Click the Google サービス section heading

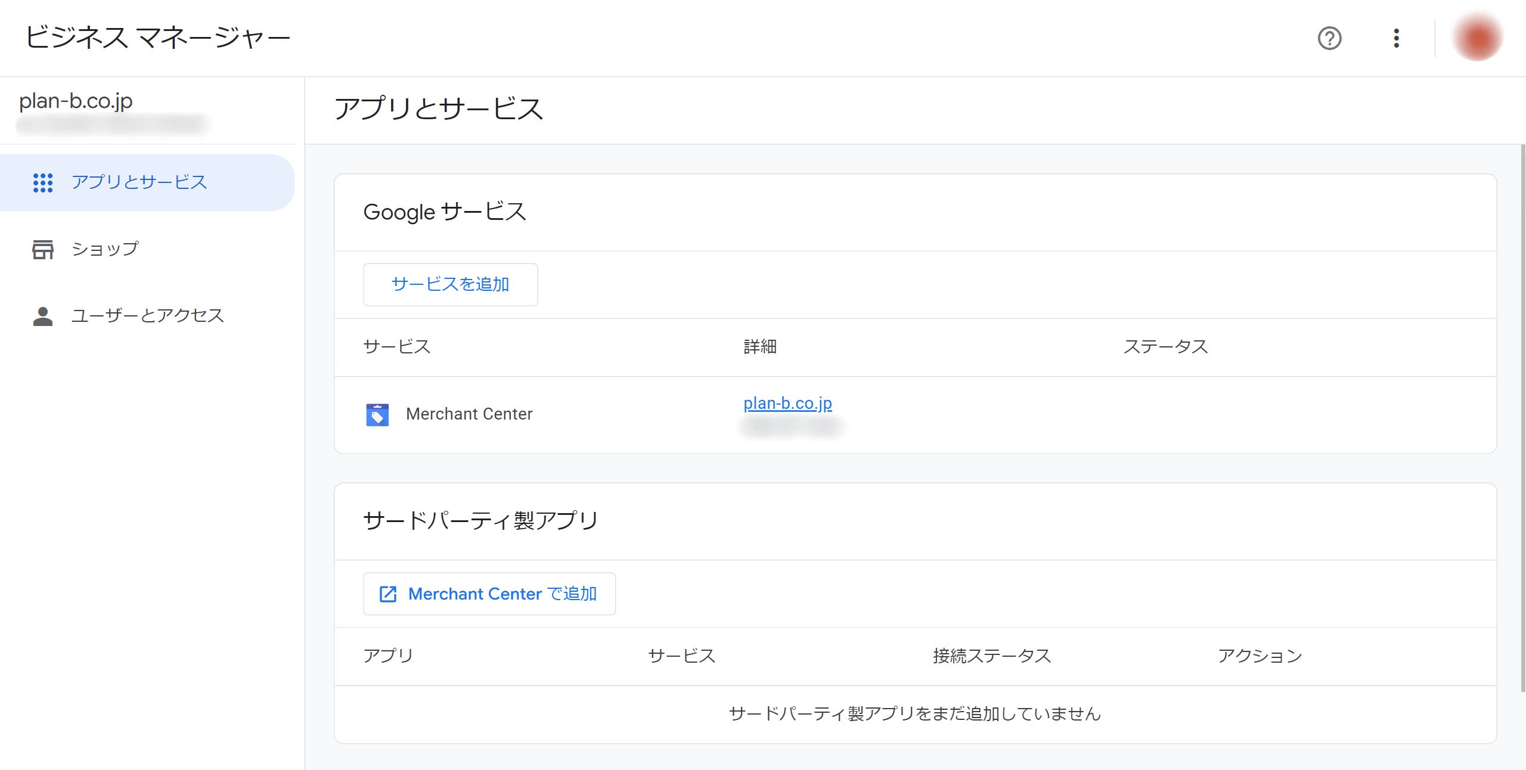coord(445,212)
